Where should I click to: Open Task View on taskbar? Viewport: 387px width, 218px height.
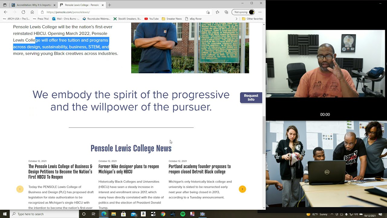[93, 214]
